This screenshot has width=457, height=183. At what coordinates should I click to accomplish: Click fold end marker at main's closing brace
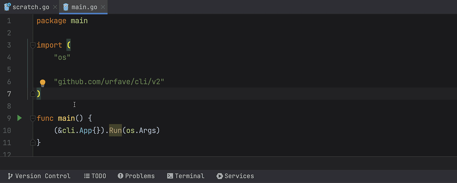click(33, 142)
